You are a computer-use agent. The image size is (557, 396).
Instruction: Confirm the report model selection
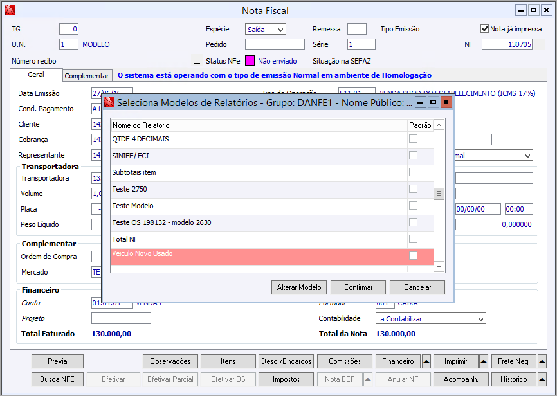(358, 287)
